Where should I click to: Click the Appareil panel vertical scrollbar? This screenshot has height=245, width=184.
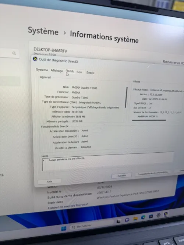pyautogui.click(x=126, y=97)
